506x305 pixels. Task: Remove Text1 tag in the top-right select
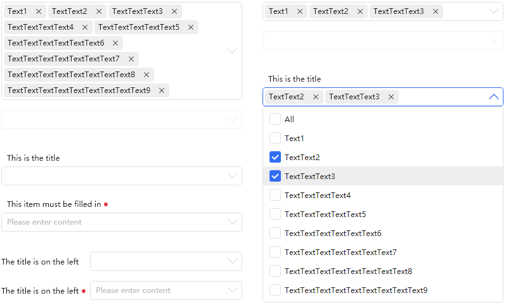300,11
